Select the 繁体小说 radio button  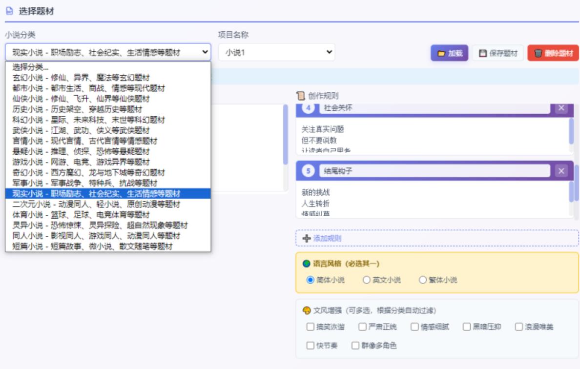click(423, 280)
